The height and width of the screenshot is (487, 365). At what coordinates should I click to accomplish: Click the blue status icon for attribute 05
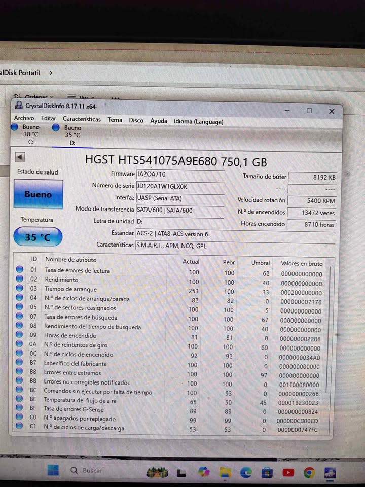19,306
